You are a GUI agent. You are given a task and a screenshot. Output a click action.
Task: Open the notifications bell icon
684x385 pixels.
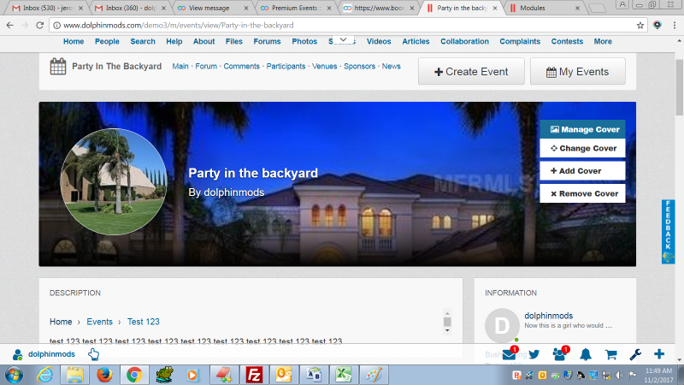click(586, 354)
